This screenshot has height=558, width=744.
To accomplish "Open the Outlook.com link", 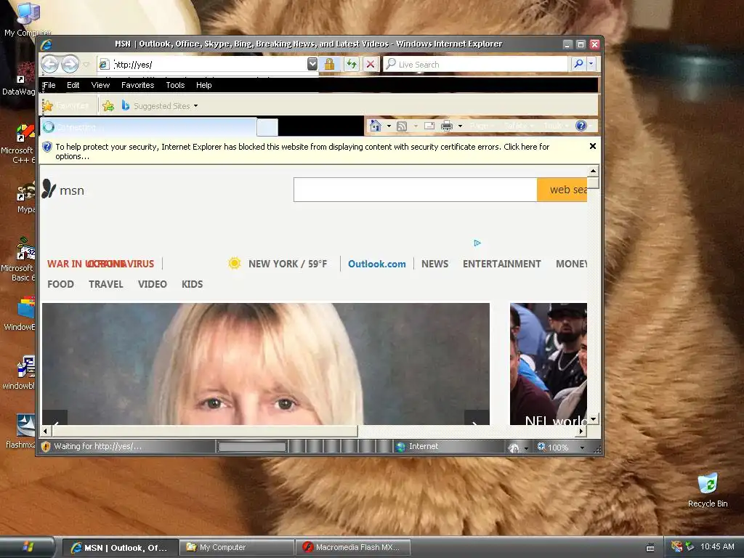I will pyautogui.click(x=377, y=264).
